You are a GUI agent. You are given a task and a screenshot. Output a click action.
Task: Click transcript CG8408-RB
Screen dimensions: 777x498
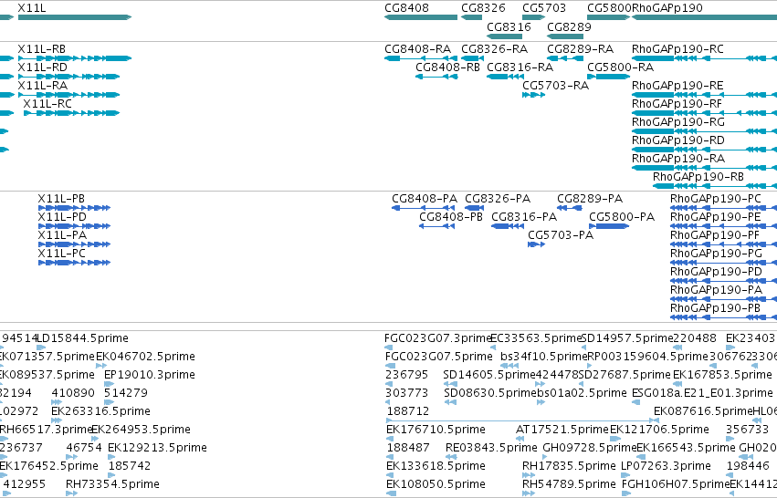[436, 77]
